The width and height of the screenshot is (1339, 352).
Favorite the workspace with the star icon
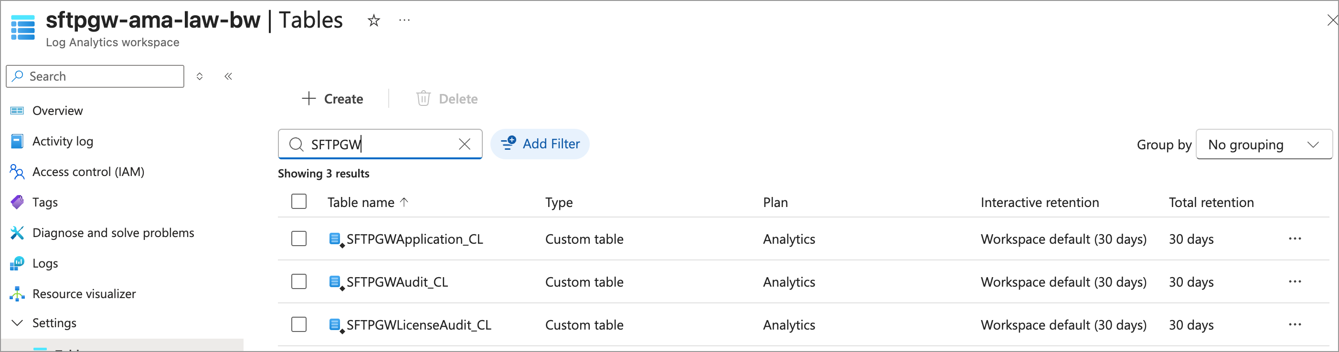(374, 21)
